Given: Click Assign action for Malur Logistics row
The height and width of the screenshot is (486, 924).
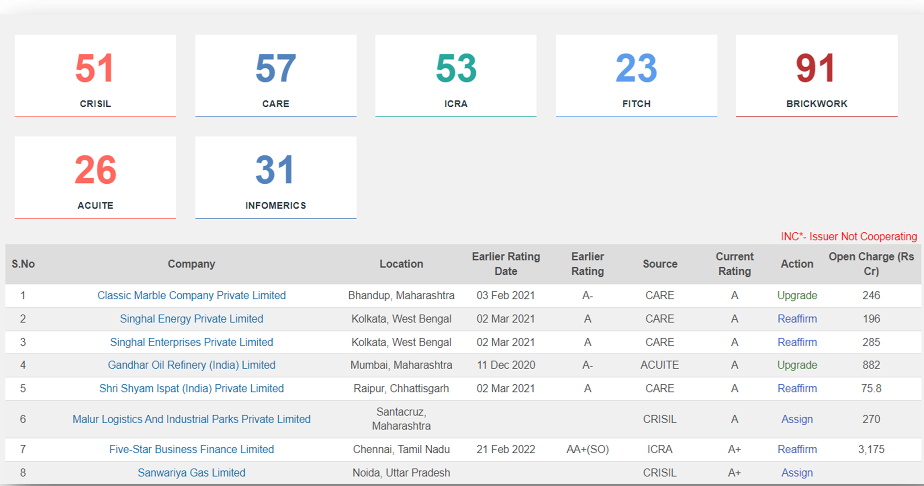Looking at the screenshot, I should coord(797,419).
